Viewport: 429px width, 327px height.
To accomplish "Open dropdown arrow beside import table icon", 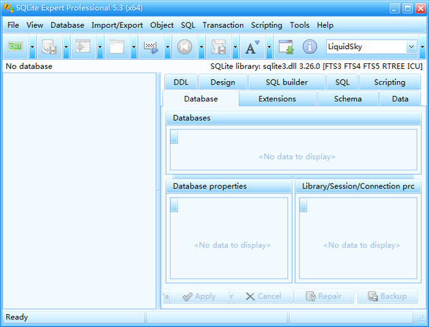I will 100,47.
